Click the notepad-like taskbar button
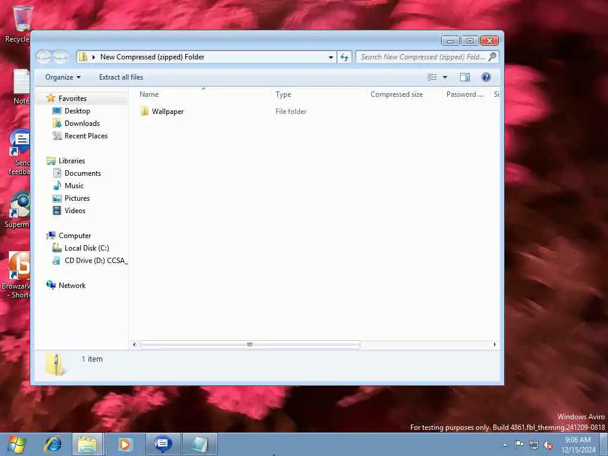Viewport: 608px width, 456px height. point(199,444)
